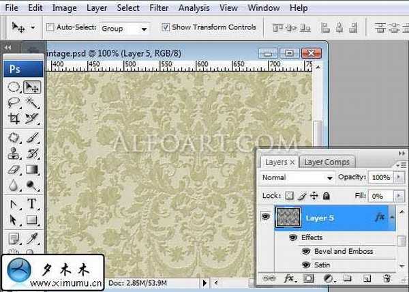Screen dimensions: 409x292
Task: Hide the Bevel and Emboss effect
Action: point(305,251)
